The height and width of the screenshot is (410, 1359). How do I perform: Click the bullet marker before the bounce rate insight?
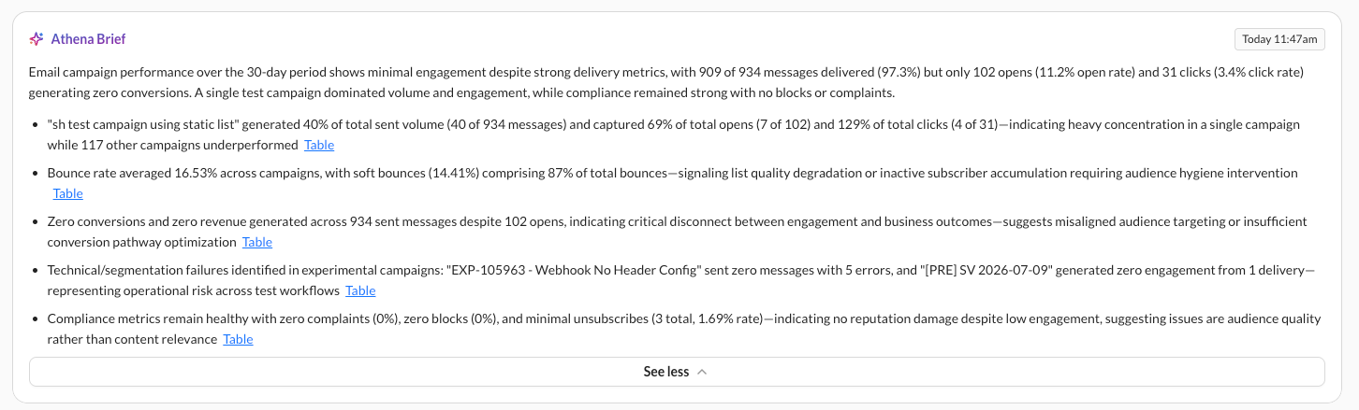pyautogui.click(x=37, y=173)
